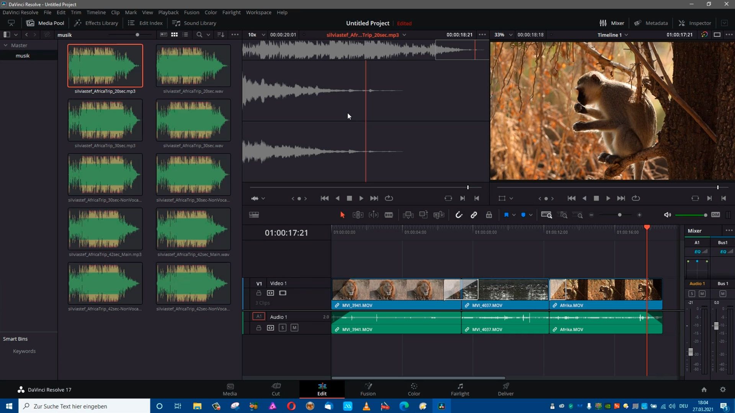Image resolution: width=735 pixels, height=413 pixels.
Task: Click the blue Flag icon
Action: click(506, 215)
